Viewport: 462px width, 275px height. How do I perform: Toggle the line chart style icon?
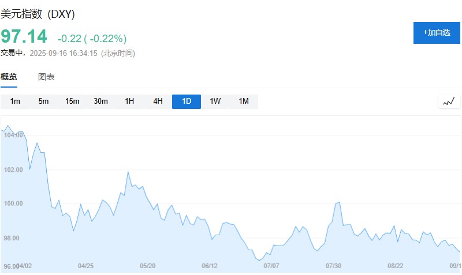click(449, 101)
